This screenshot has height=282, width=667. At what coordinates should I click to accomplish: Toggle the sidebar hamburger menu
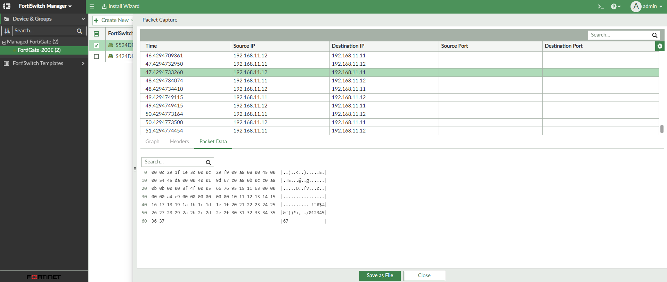[x=92, y=6]
